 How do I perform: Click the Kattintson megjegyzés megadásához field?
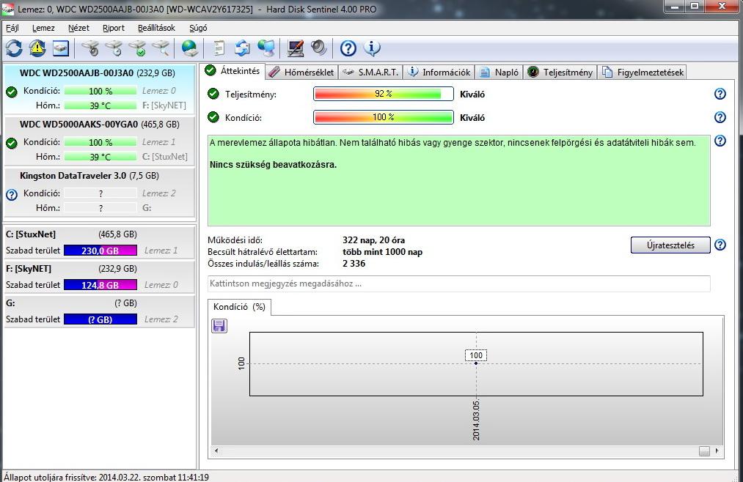tap(458, 283)
